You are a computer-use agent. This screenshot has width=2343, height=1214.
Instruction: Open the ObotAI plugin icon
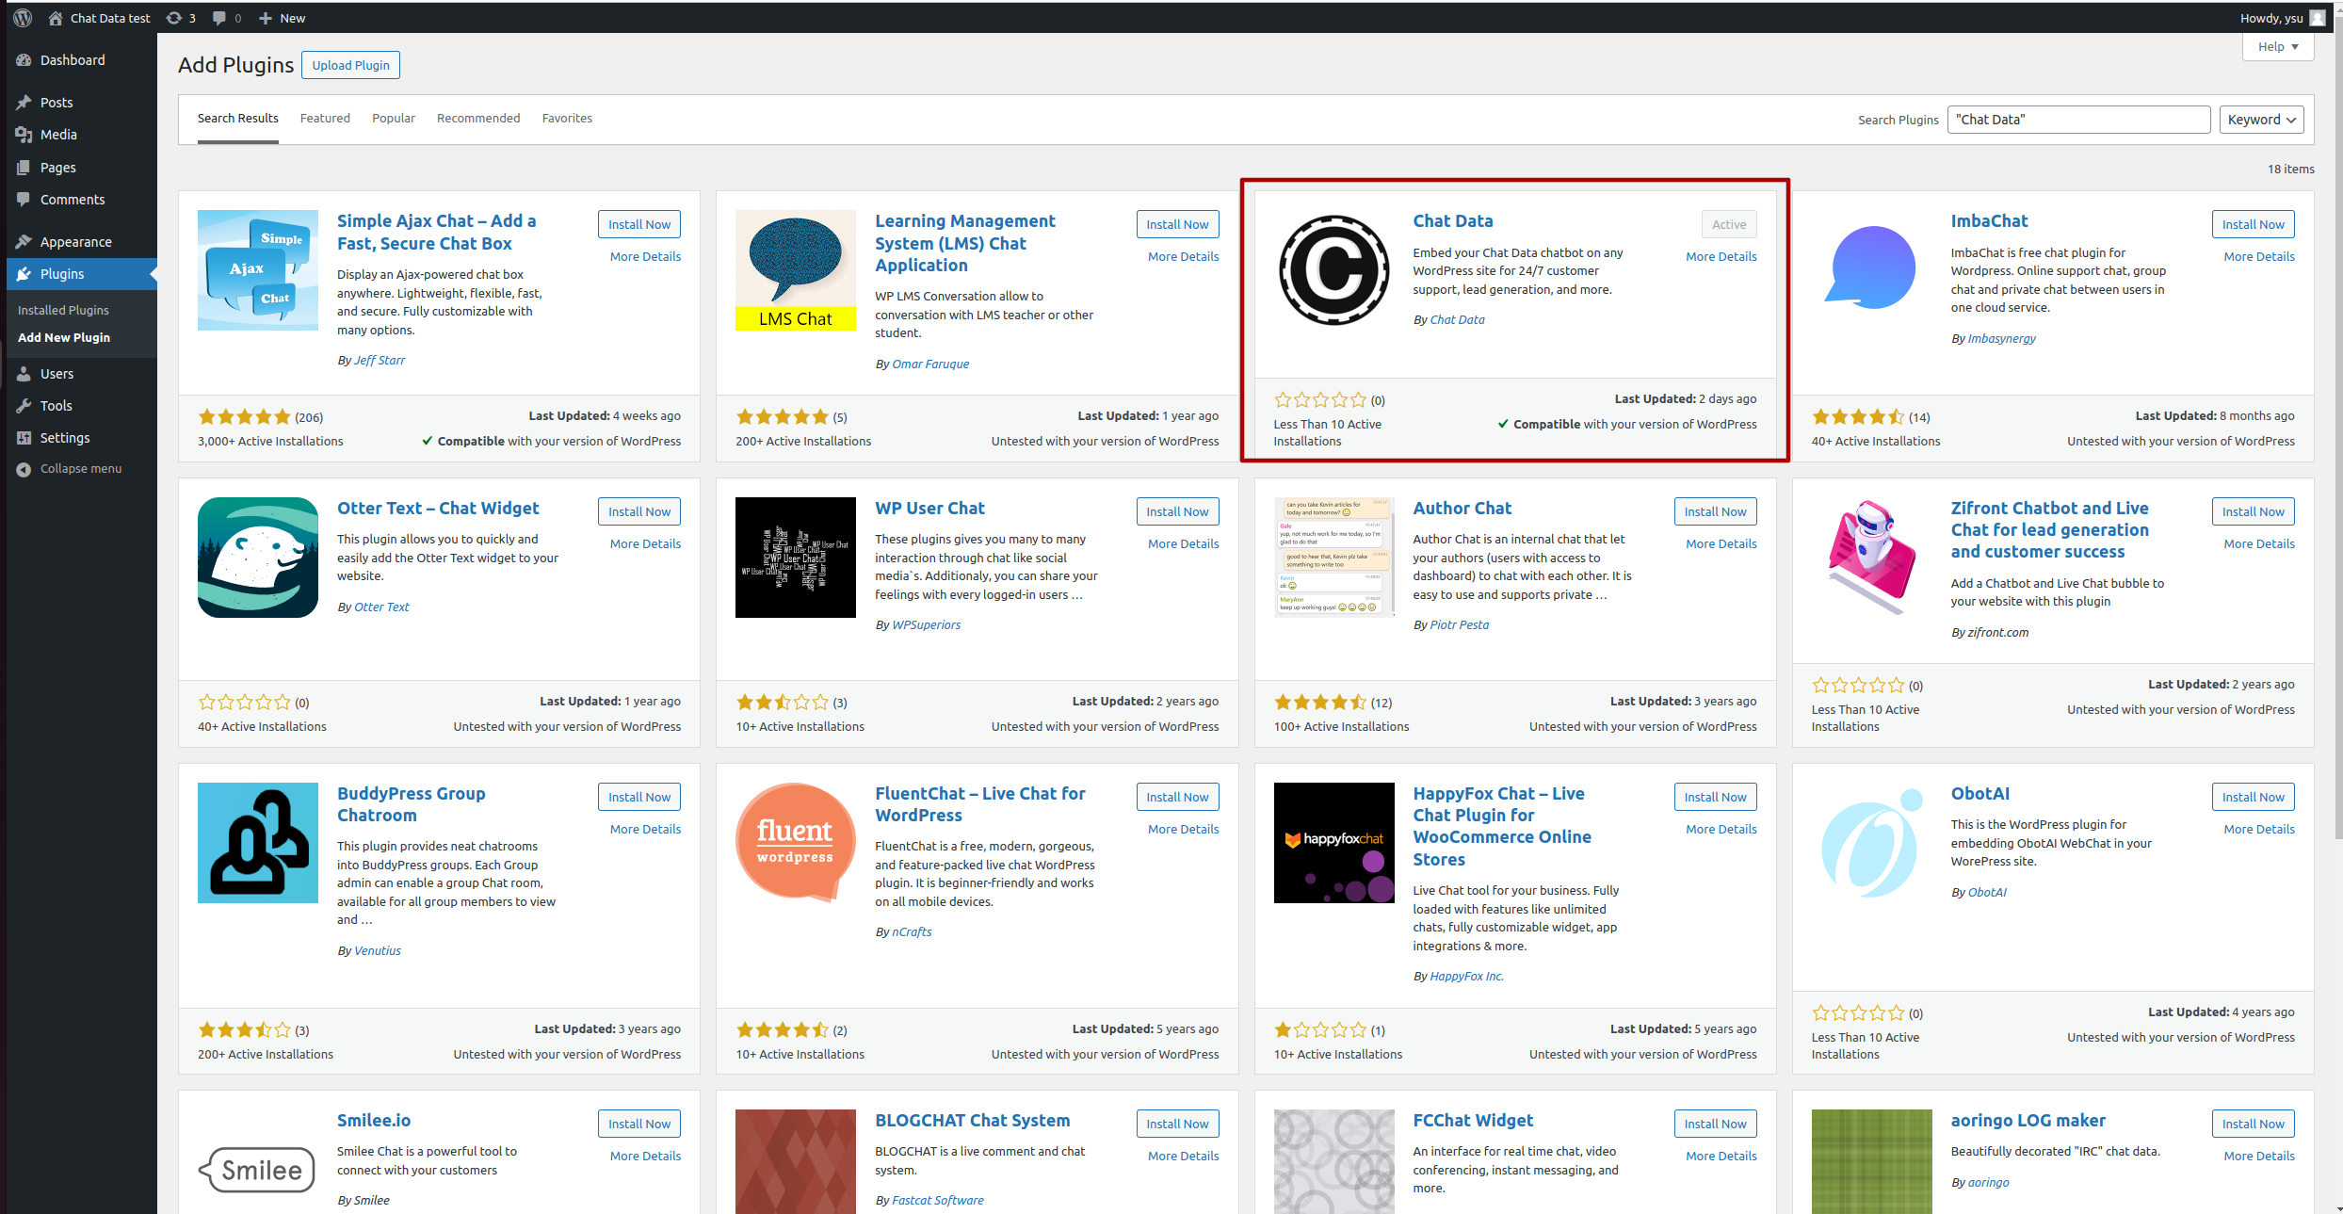[x=1871, y=843]
